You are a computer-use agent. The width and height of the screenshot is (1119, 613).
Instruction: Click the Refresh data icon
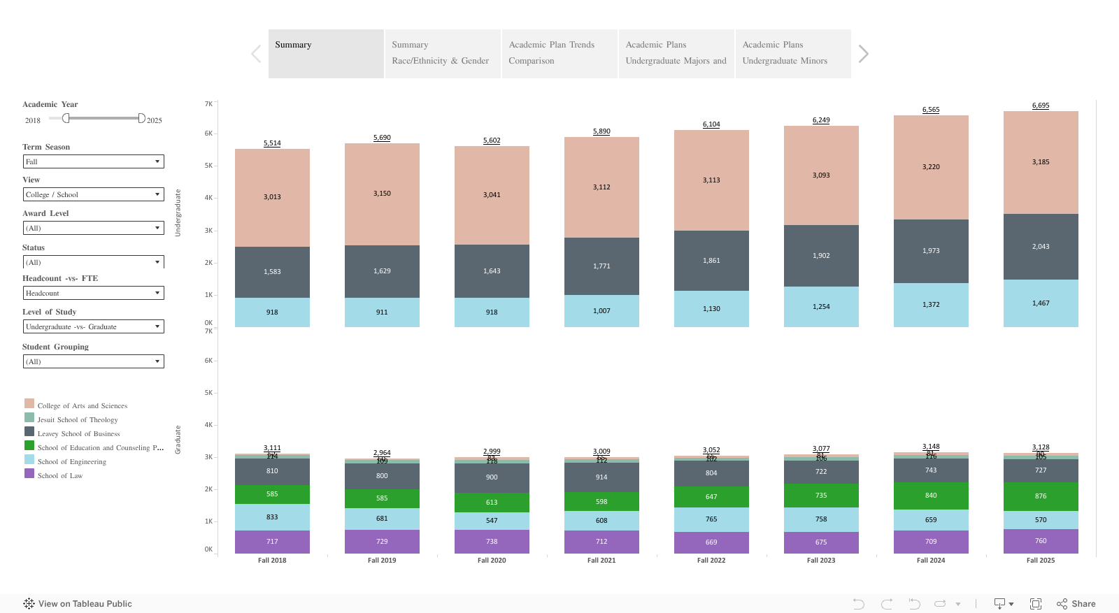[x=941, y=604]
